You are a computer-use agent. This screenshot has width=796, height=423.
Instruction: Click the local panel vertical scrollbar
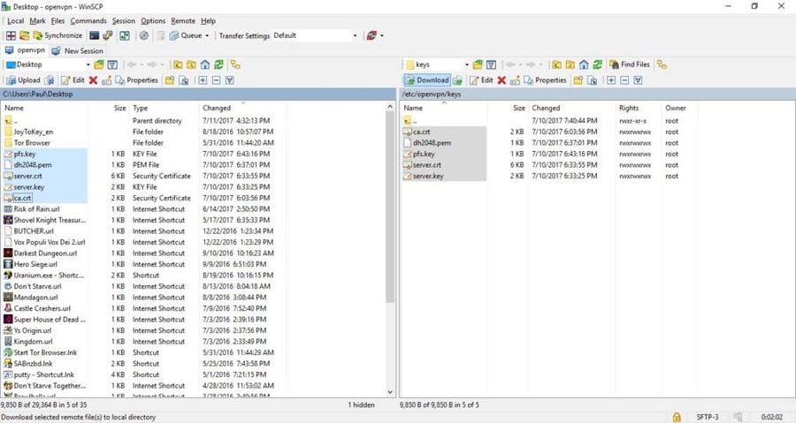[390, 247]
